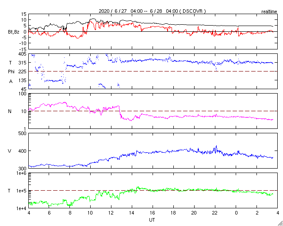Image resolution: width=283 pixels, height=226 pixels.
Task: Select the "-15" tick label
Action: 23,49
